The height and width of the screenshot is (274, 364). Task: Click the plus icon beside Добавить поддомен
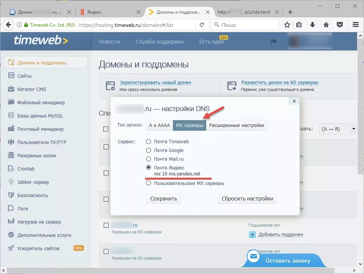tap(252, 235)
